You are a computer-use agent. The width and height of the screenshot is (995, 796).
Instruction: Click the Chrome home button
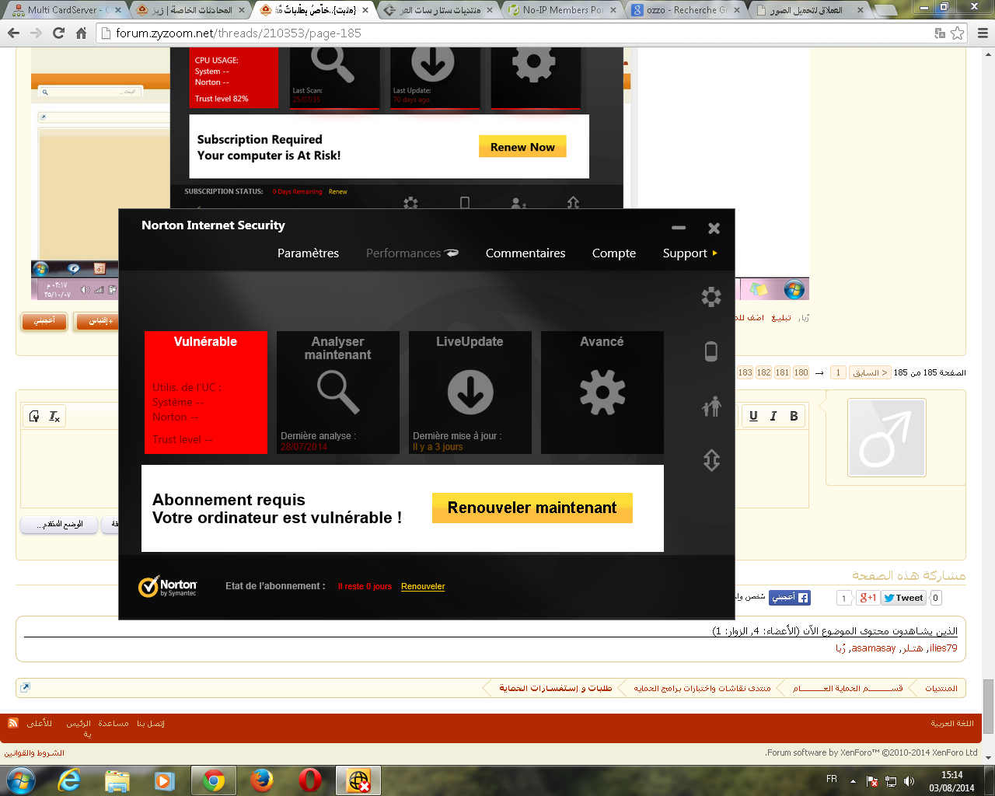click(x=81, y=33)
